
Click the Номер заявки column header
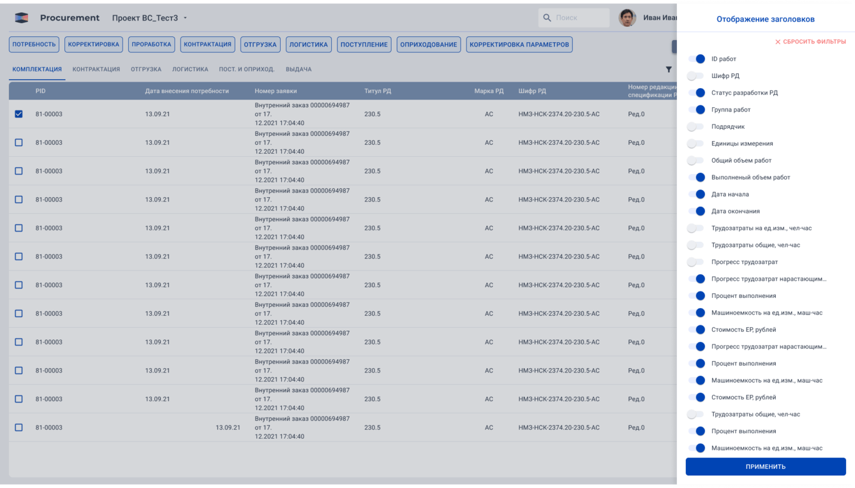[276, 91]
